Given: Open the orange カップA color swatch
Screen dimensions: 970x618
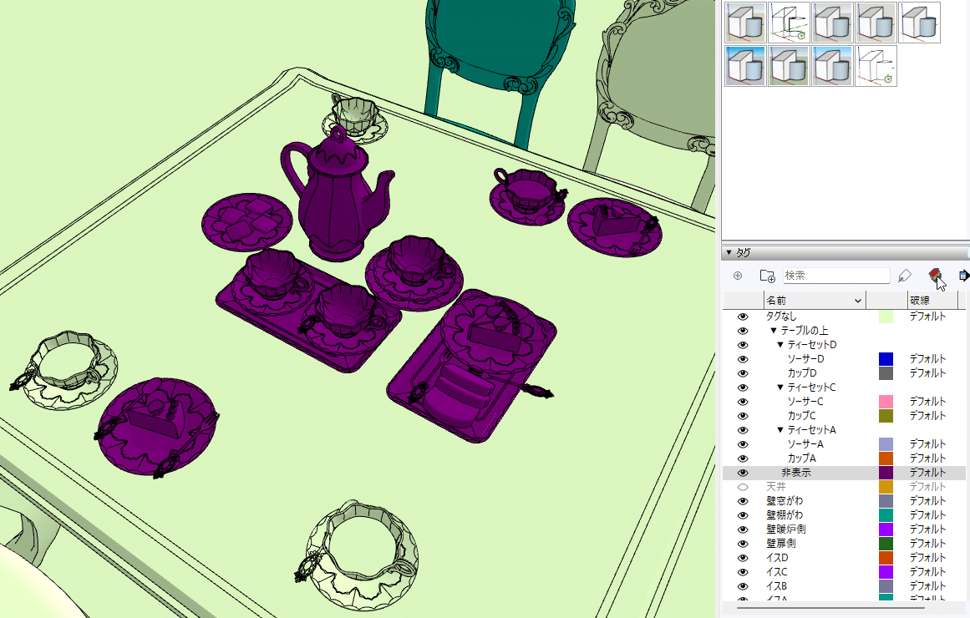Looking at the screenshot, I should coord(886,458).
